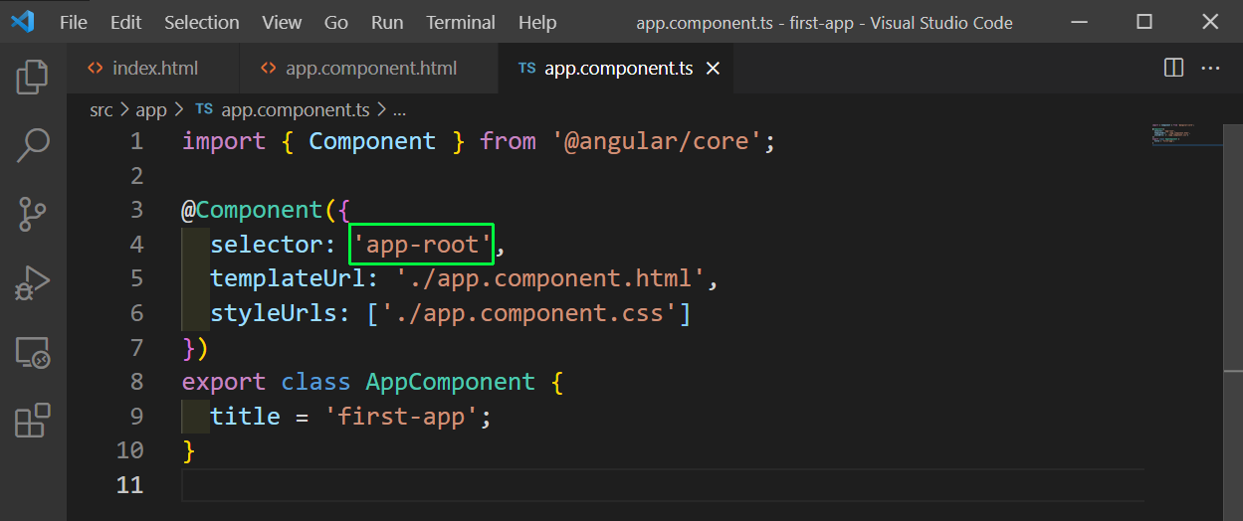1243x521 pixels.
Task: Open the Search view icon
Action: coord(33,145)
